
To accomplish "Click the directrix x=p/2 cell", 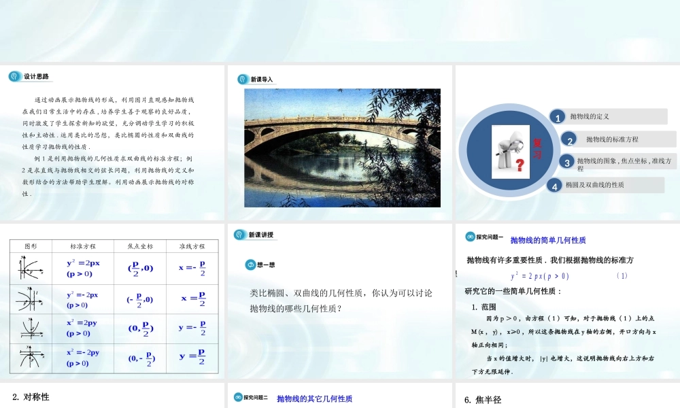I will pos(192,299).
